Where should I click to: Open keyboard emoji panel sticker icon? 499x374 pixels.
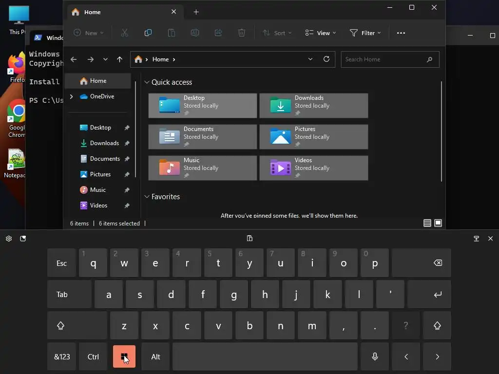click(23, 239)
